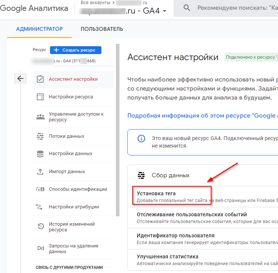The image size is (278, 273).
Task: Click the database icon for Настройки данных
Action: (x=40, y=154)
